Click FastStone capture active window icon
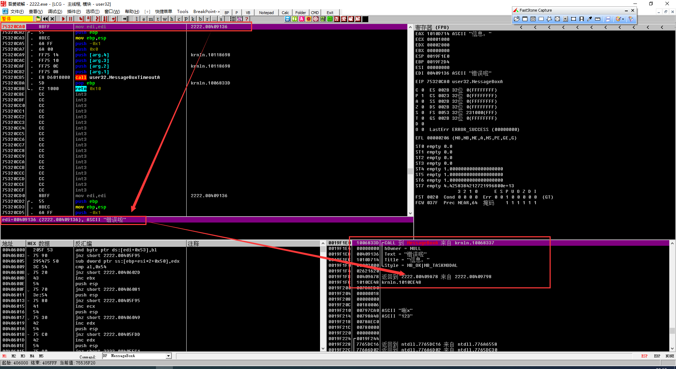The height and width of the screenshot is (369, 676). coord(525,19)
